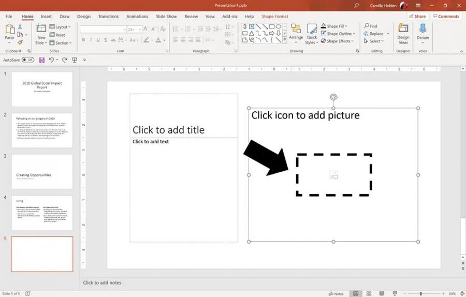Click the Replace button
Viewport: 466px width, 297px height.
coord(374,34)
